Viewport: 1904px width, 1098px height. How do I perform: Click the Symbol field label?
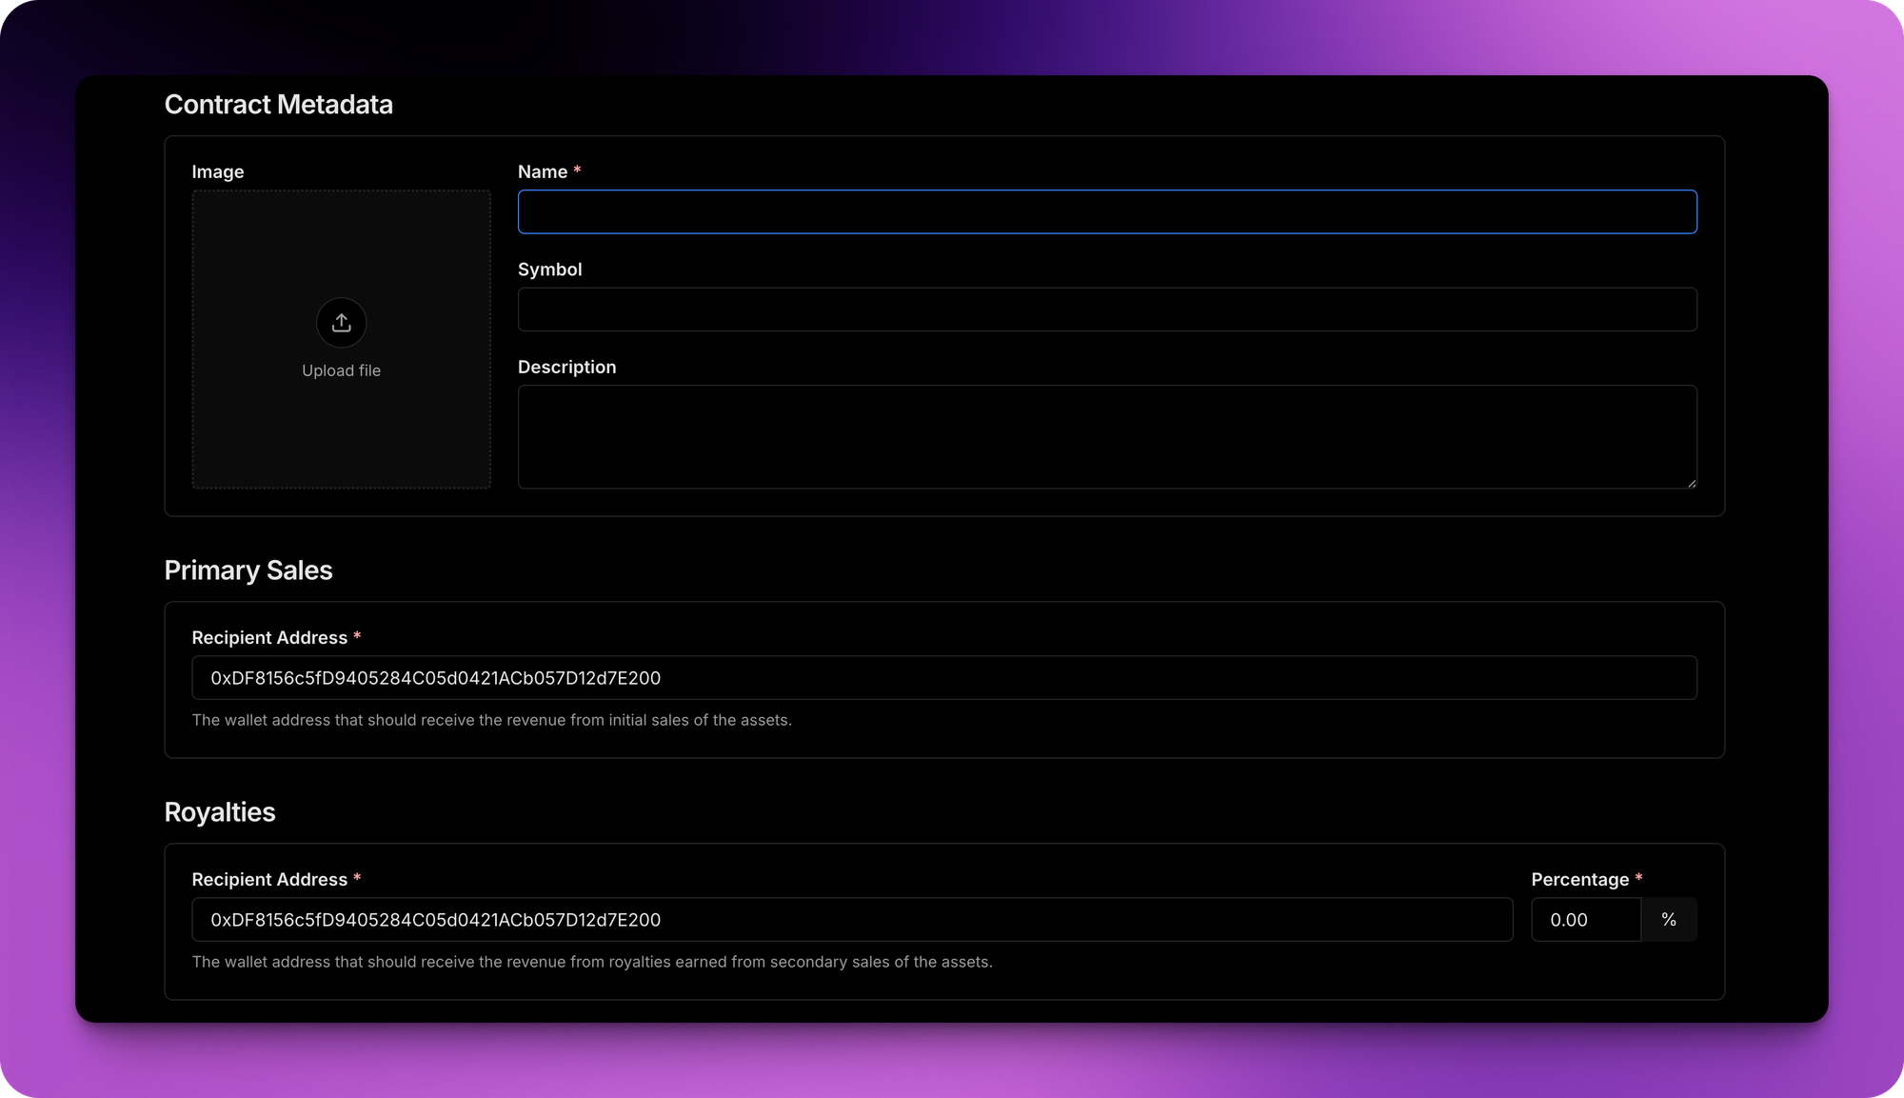pos(549,269)
